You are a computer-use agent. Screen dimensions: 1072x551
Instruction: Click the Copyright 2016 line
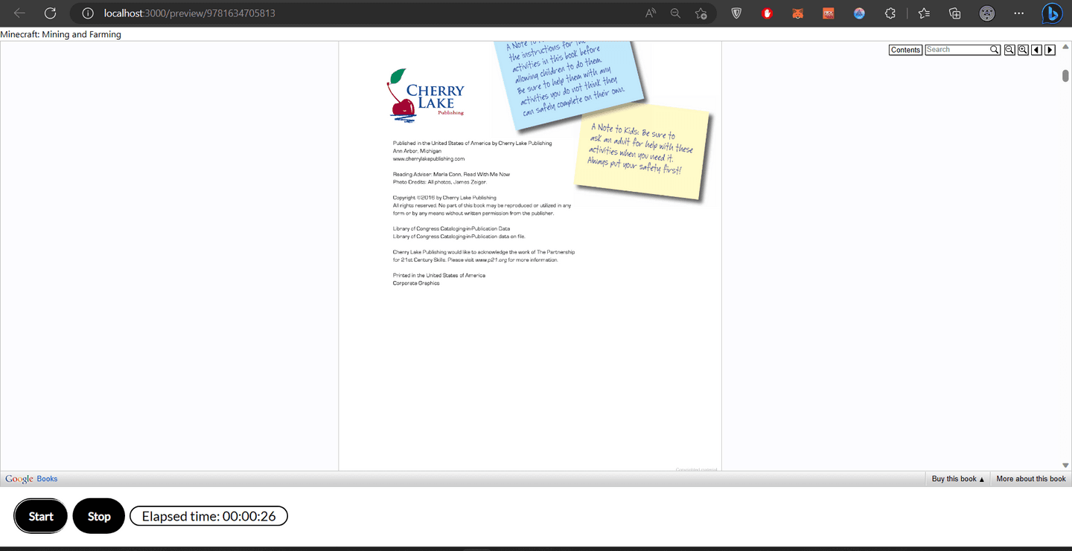tap(444, 198)
